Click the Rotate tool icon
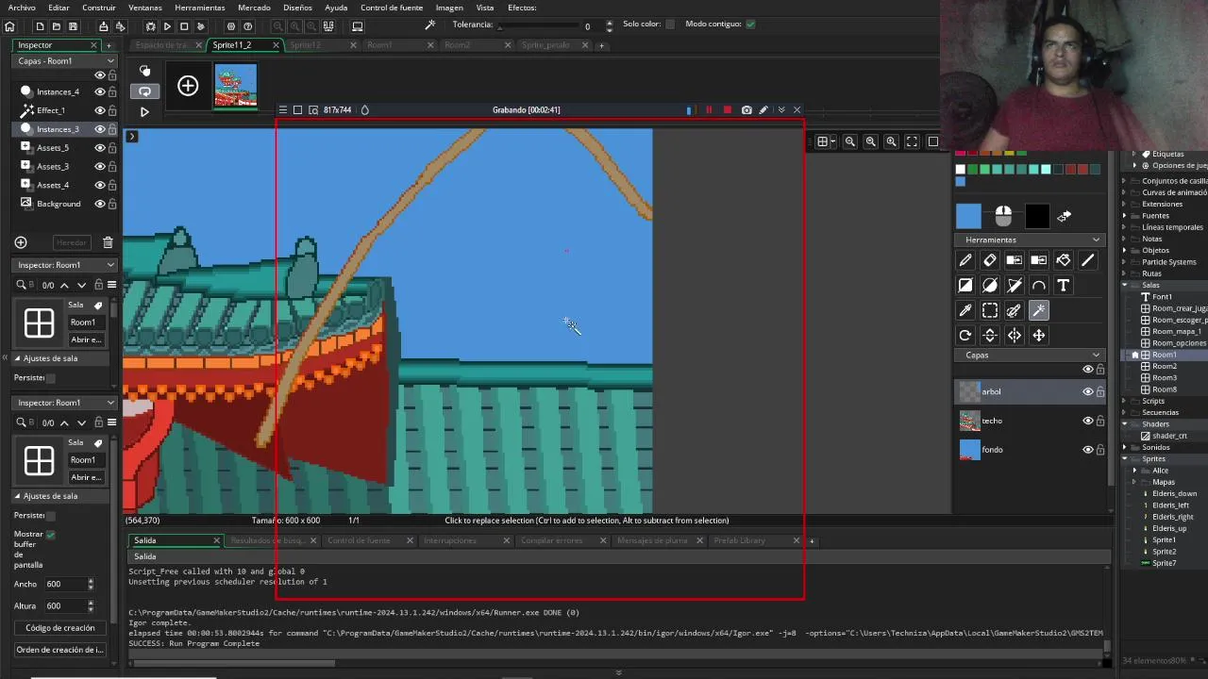Screen dimensions: 1208x679 (965, 335)
